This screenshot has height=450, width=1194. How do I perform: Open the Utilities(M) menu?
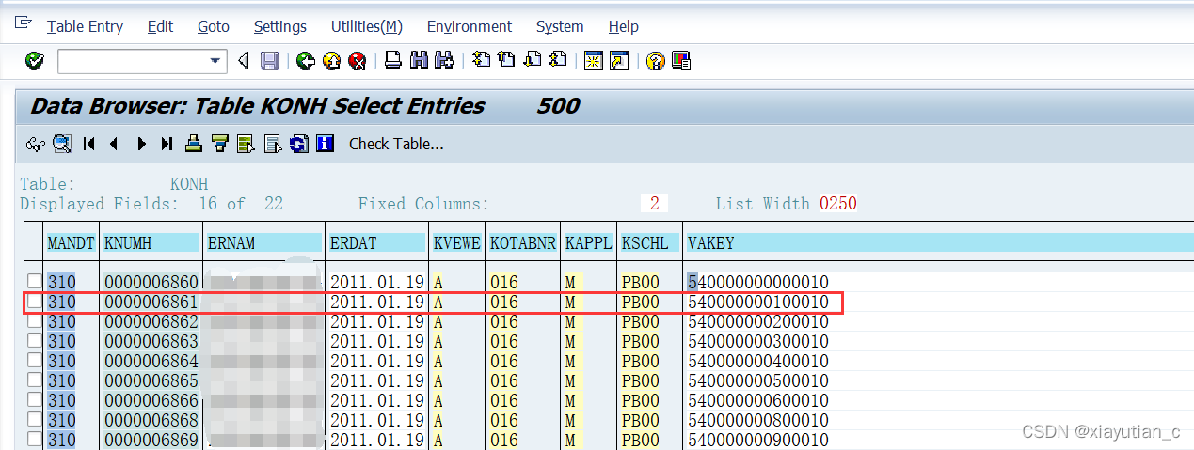(367, 26)
